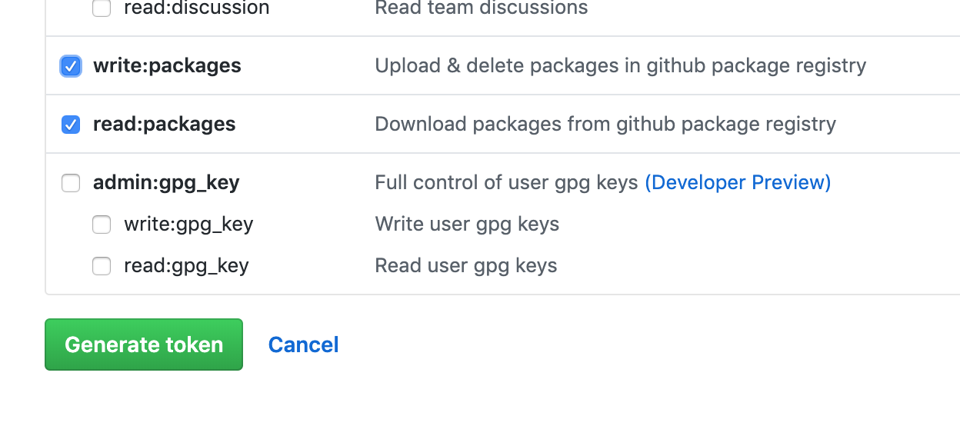Click the read:discussion label text

click(196, 8)
